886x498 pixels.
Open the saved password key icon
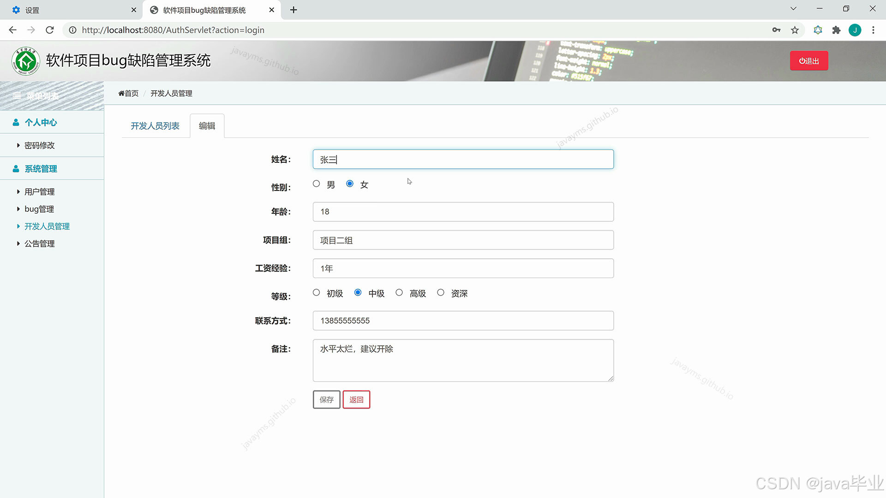pyautogui.click(x=776, y=30)
